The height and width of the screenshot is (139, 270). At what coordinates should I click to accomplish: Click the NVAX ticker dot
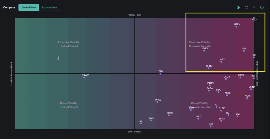click(x=204, y=51)
